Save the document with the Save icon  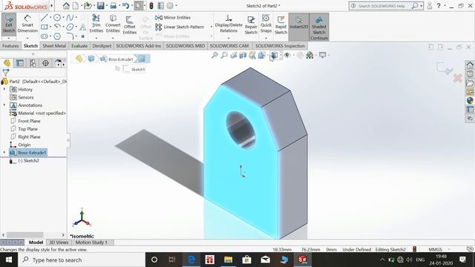click(x=101, y=6)
